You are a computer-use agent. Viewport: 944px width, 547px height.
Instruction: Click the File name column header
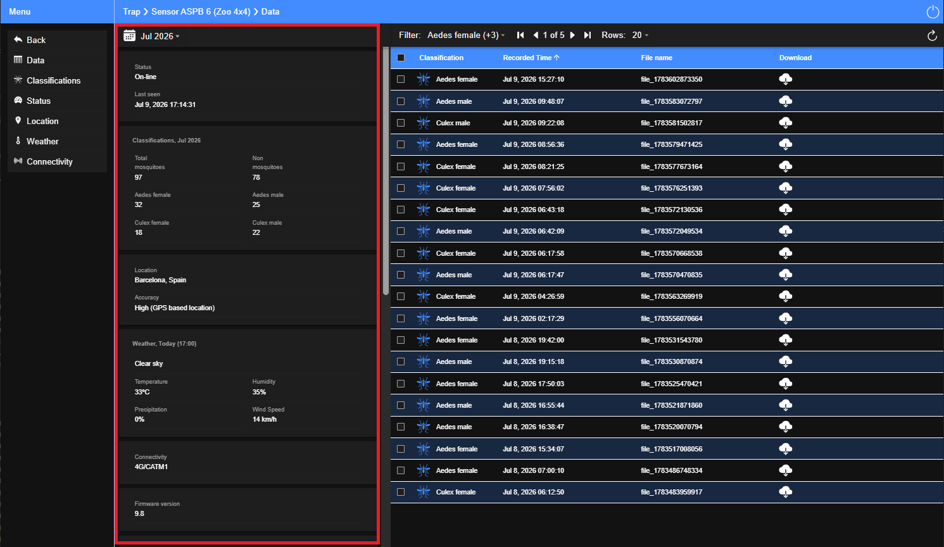(657, 58)
